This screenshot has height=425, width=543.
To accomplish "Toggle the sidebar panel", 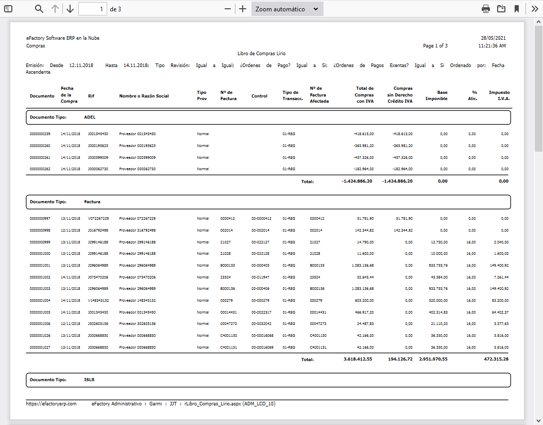I will (8, 9).
